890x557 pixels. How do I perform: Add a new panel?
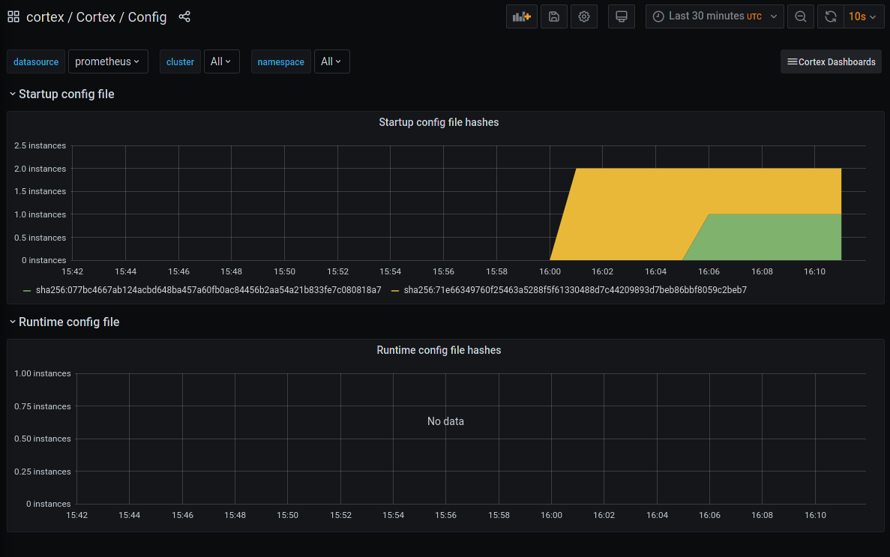(522, 16)
